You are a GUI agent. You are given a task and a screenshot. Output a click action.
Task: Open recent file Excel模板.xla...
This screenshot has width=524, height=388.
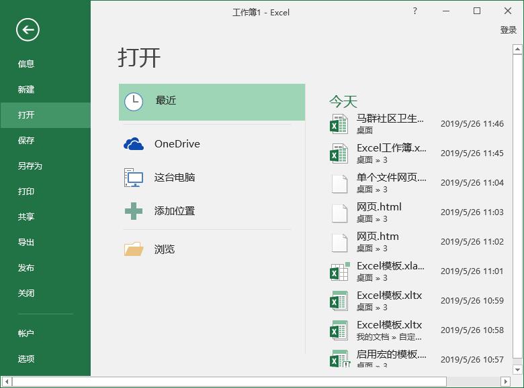tap(418, 271)
